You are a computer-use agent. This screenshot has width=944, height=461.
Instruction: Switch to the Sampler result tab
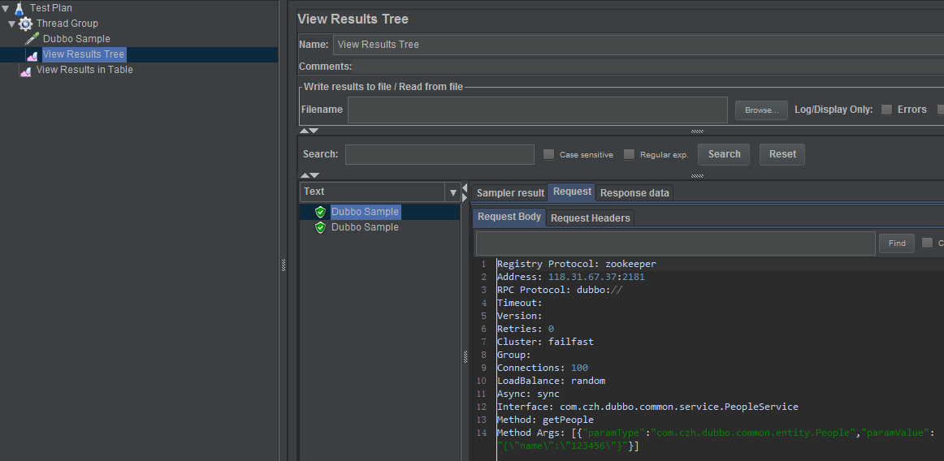pyautogui.click(x=510, y=193)
